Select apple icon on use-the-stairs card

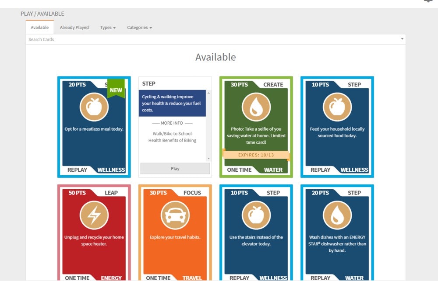coord(256,215)
